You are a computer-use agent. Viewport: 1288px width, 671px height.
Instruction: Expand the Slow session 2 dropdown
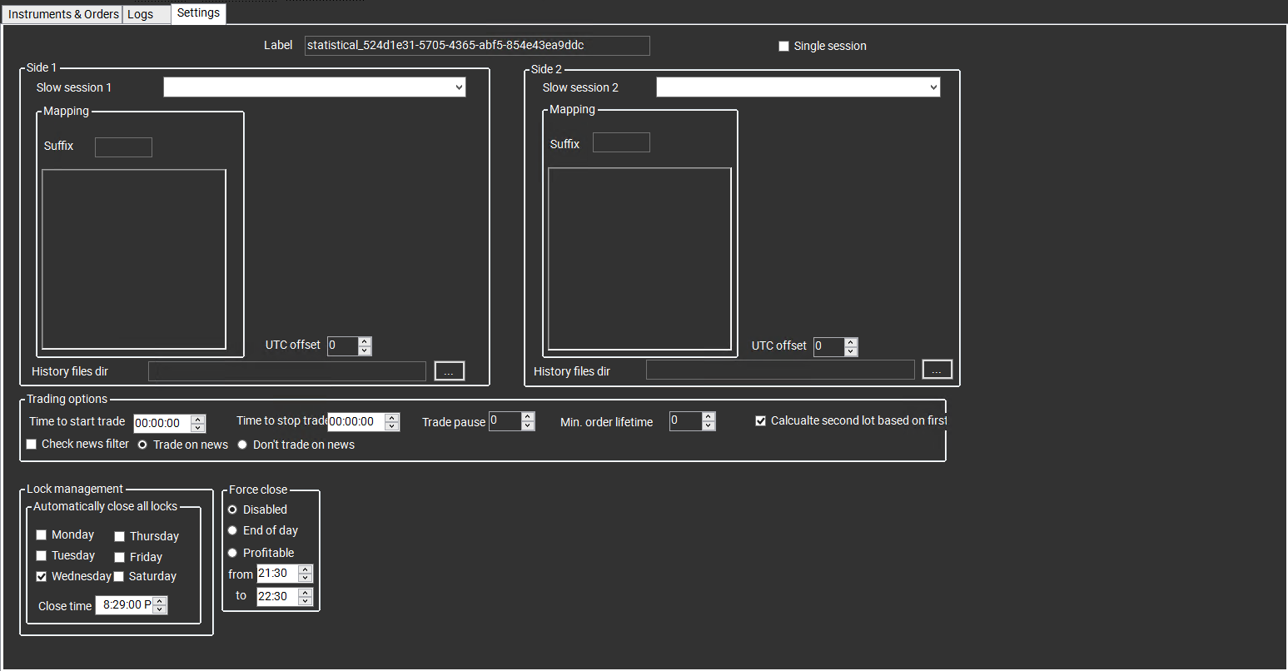933,87
